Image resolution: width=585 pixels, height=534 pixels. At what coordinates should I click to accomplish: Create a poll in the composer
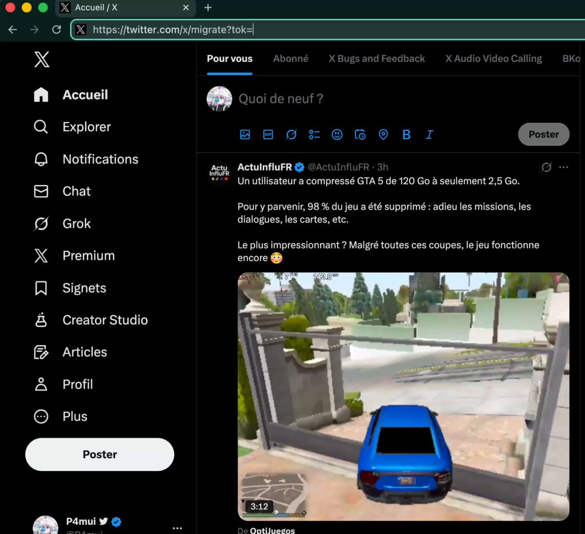314,135
